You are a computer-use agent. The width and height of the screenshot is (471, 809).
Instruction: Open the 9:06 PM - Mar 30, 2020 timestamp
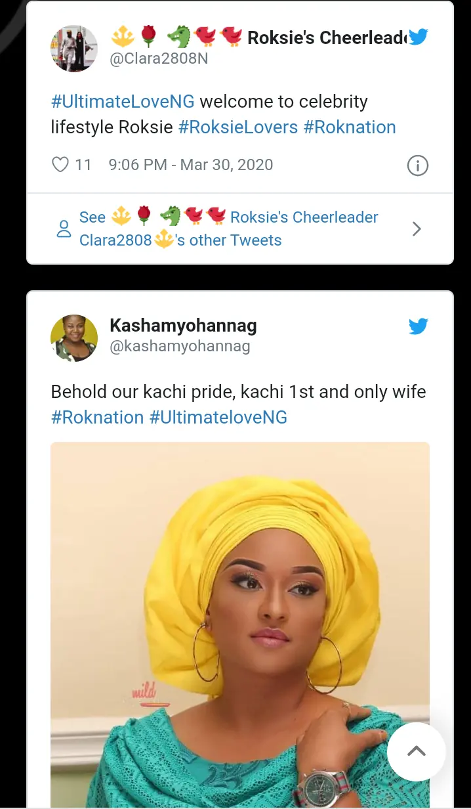(x=191, y=164)
